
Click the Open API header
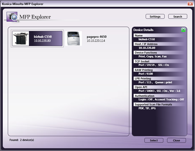[x=159, y=87]
